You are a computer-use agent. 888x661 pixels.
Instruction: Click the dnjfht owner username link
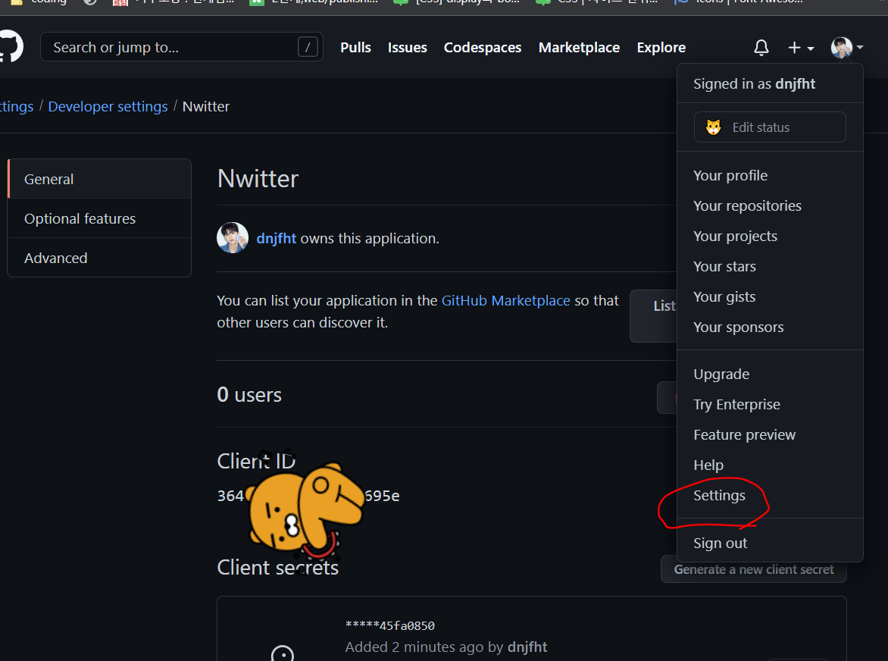tap(277, 239)
